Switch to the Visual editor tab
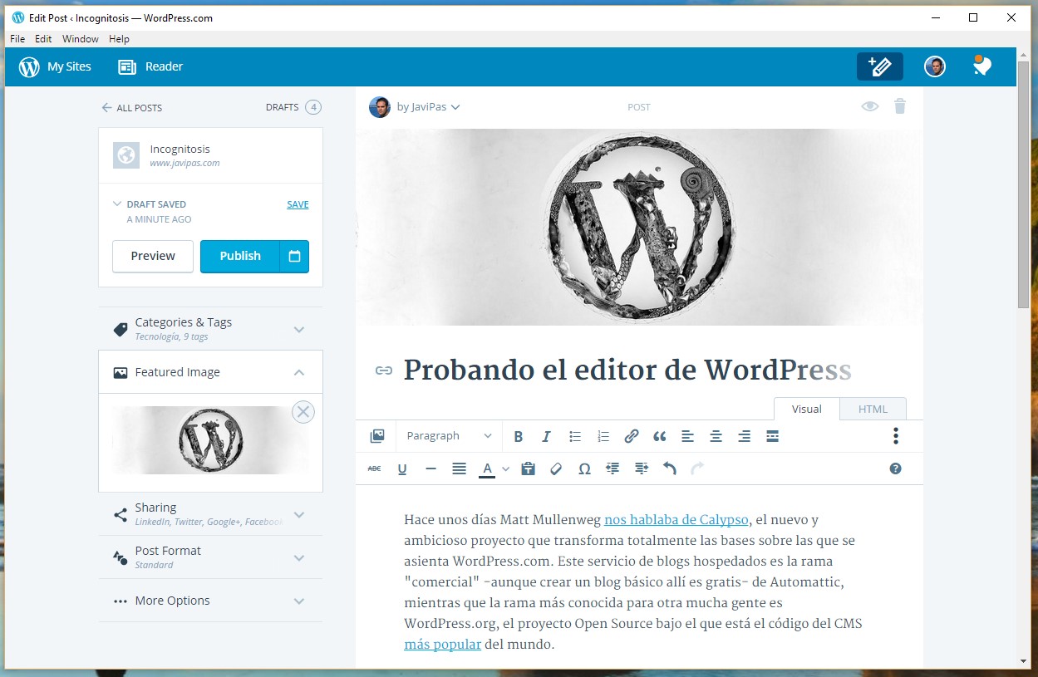Image resolution: width=1038 pixels, height=677 pixels. pos(806,409)
